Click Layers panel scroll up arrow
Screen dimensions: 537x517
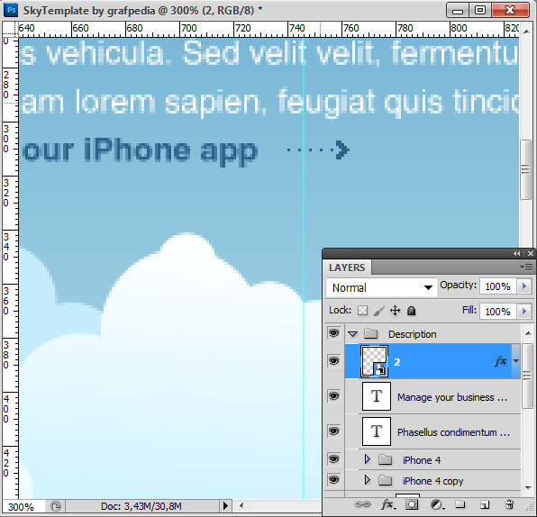[528, 333]
